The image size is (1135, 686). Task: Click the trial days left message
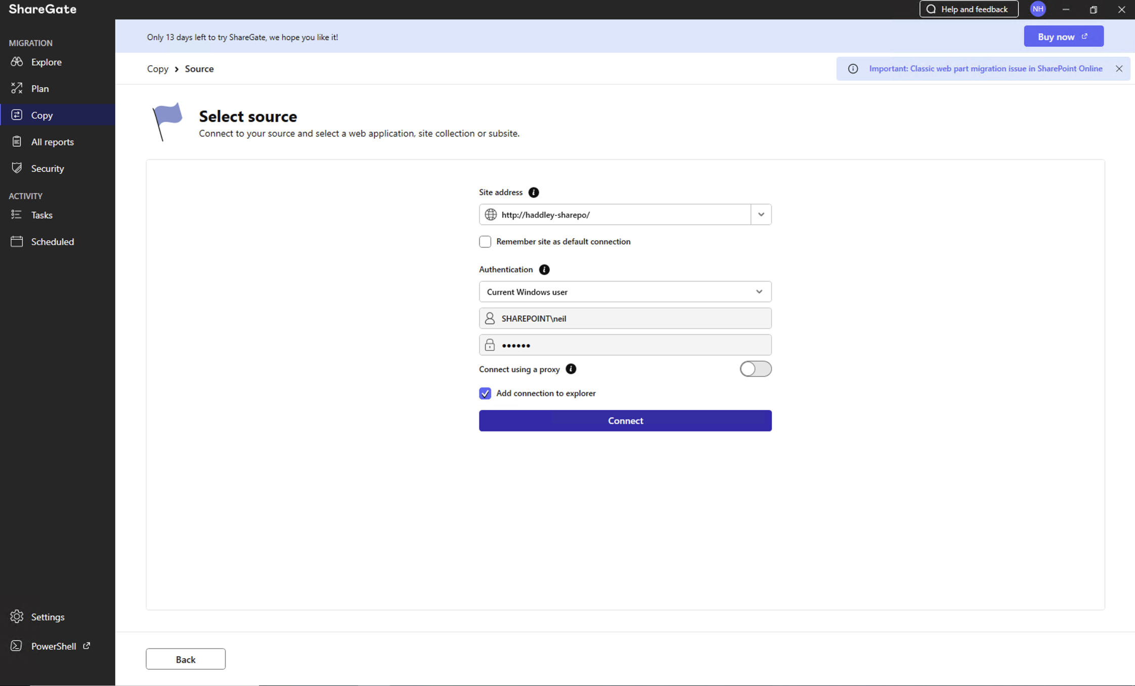pyautogui.click(x=242, y=37)
